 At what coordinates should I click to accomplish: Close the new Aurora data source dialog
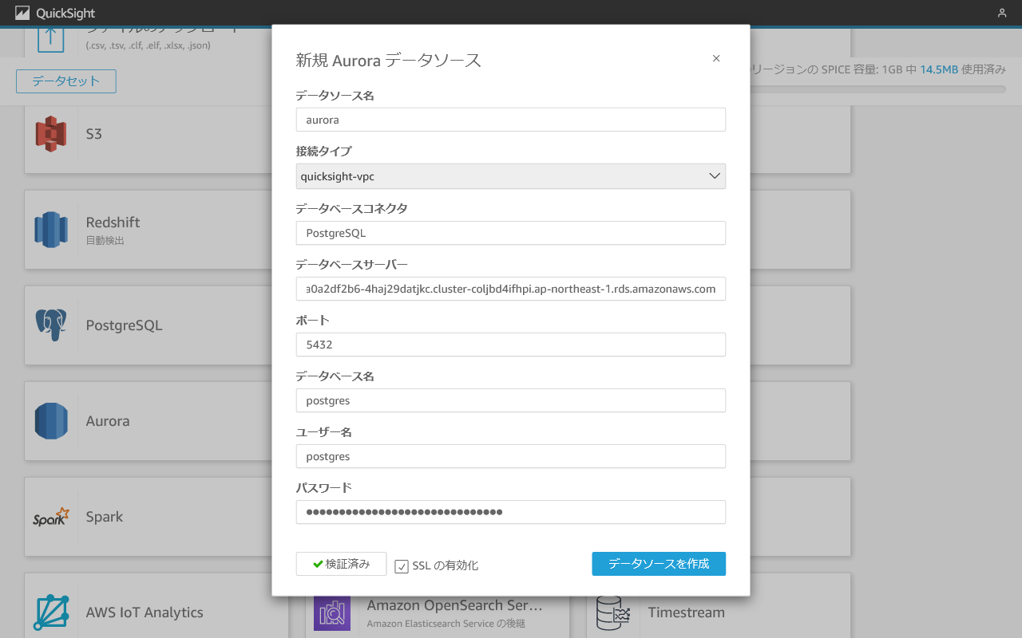pos(716,58)
